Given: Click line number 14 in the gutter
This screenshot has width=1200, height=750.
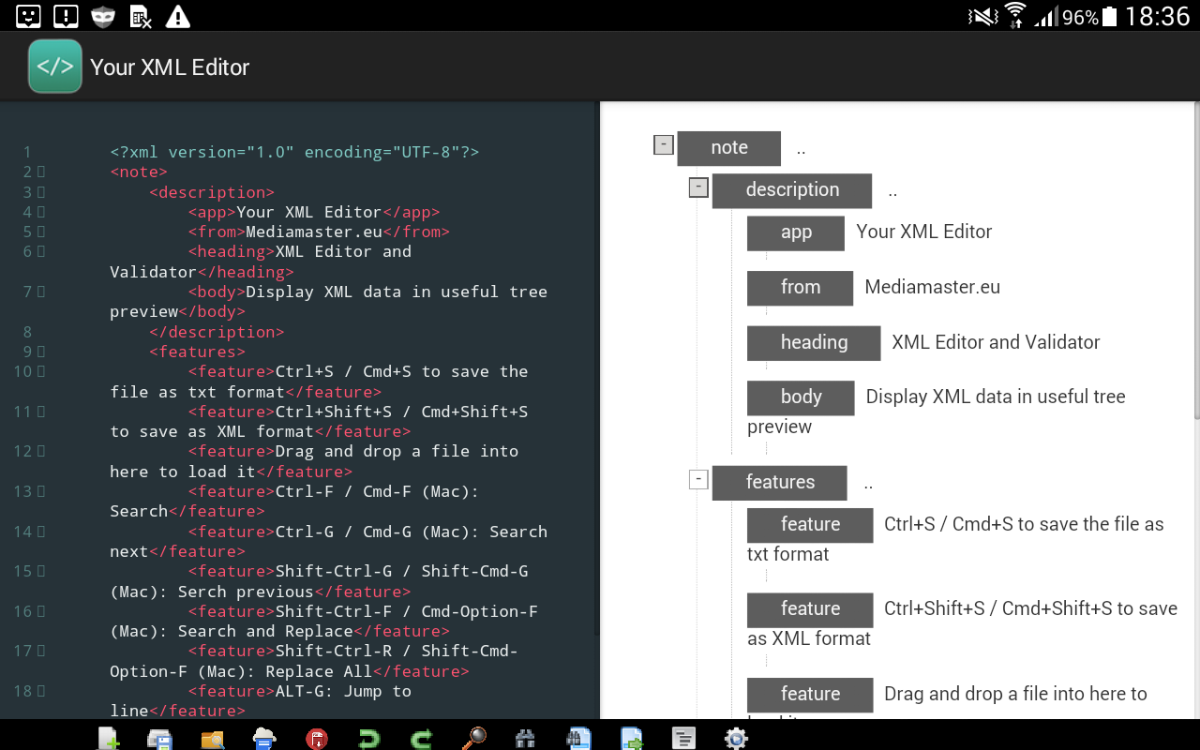Looking at the screenshot, I should click(22, 532).
